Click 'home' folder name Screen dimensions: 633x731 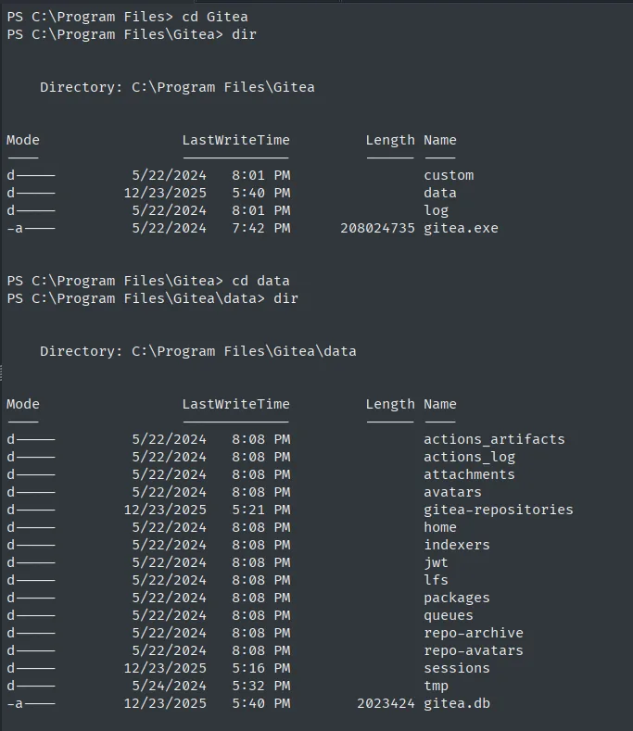(x=440, y=527)
